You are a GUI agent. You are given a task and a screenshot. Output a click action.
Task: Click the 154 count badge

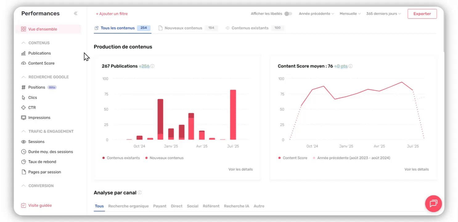pos(211,28)
